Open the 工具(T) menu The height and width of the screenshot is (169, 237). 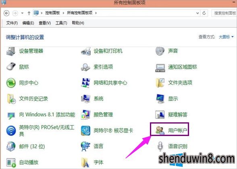click(x=61, y=23)
